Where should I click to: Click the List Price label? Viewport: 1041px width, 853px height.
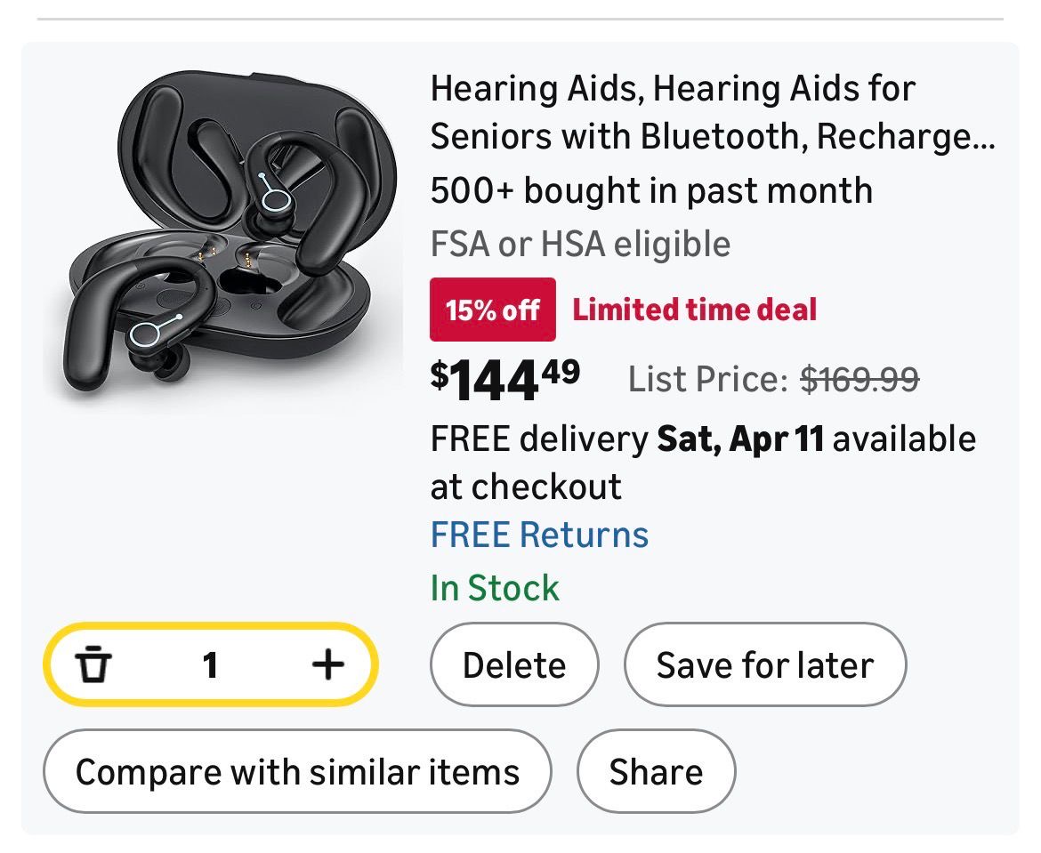click(x=708, y=380)
